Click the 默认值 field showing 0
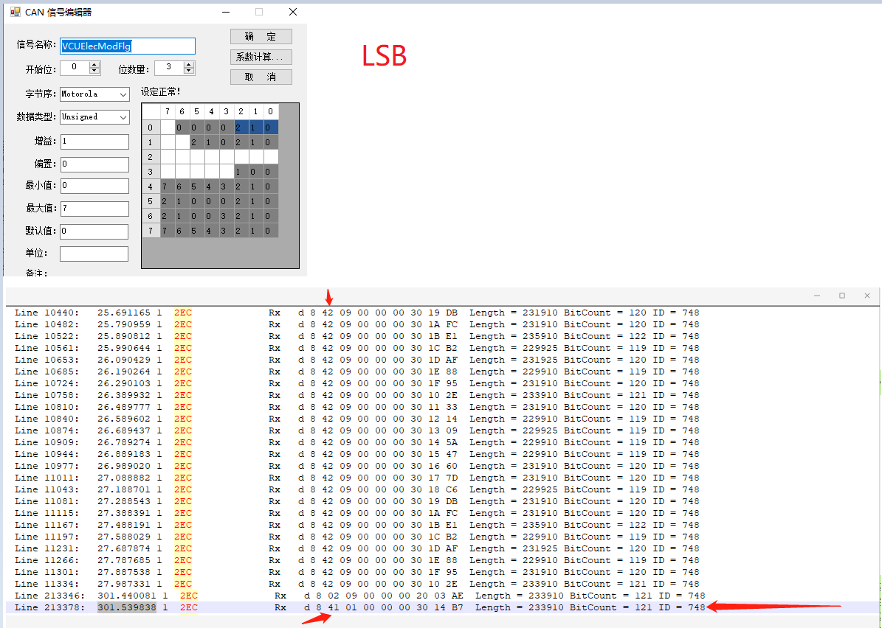Viewport: 882px width, 628px height. click(94, 231)
